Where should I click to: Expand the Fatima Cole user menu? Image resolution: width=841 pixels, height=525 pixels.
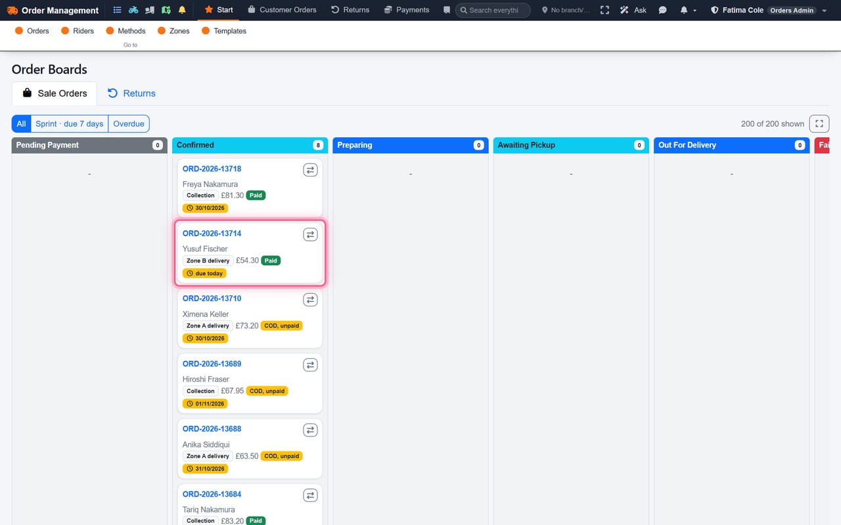(x=769, y=10)
